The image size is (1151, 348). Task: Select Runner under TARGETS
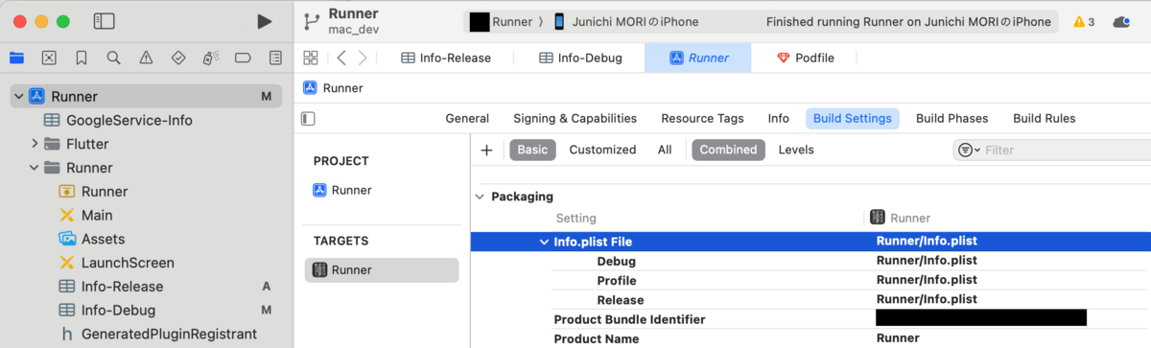click(382, 270)
